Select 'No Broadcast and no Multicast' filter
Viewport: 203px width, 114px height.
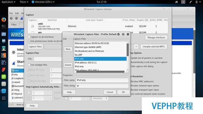100,51
